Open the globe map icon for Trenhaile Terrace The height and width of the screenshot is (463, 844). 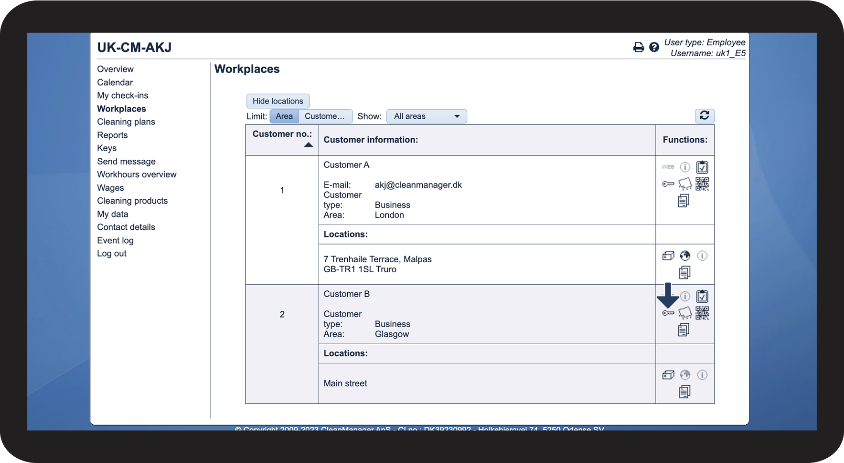(685, 256)
